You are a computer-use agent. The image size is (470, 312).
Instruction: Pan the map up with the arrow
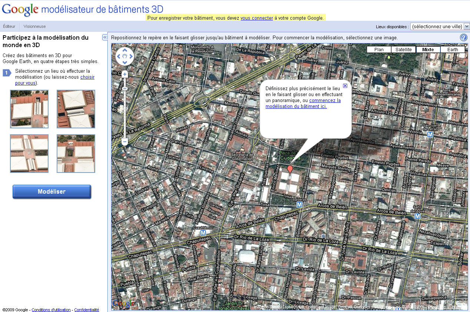125,50
